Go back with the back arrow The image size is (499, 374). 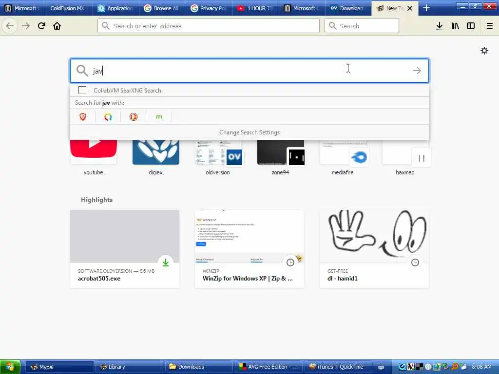pos(10,26)
